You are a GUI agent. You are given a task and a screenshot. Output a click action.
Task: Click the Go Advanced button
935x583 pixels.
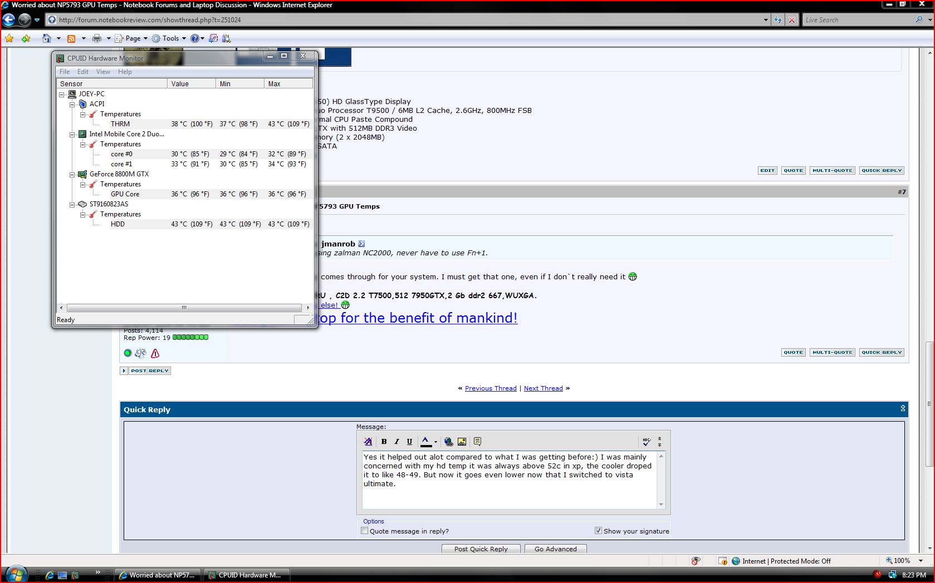click(x=556, y=549)
